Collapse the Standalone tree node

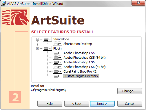[x=37, y=39]
